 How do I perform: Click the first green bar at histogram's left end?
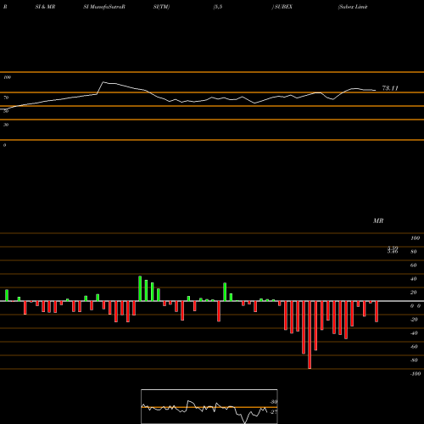pos(7,295)
